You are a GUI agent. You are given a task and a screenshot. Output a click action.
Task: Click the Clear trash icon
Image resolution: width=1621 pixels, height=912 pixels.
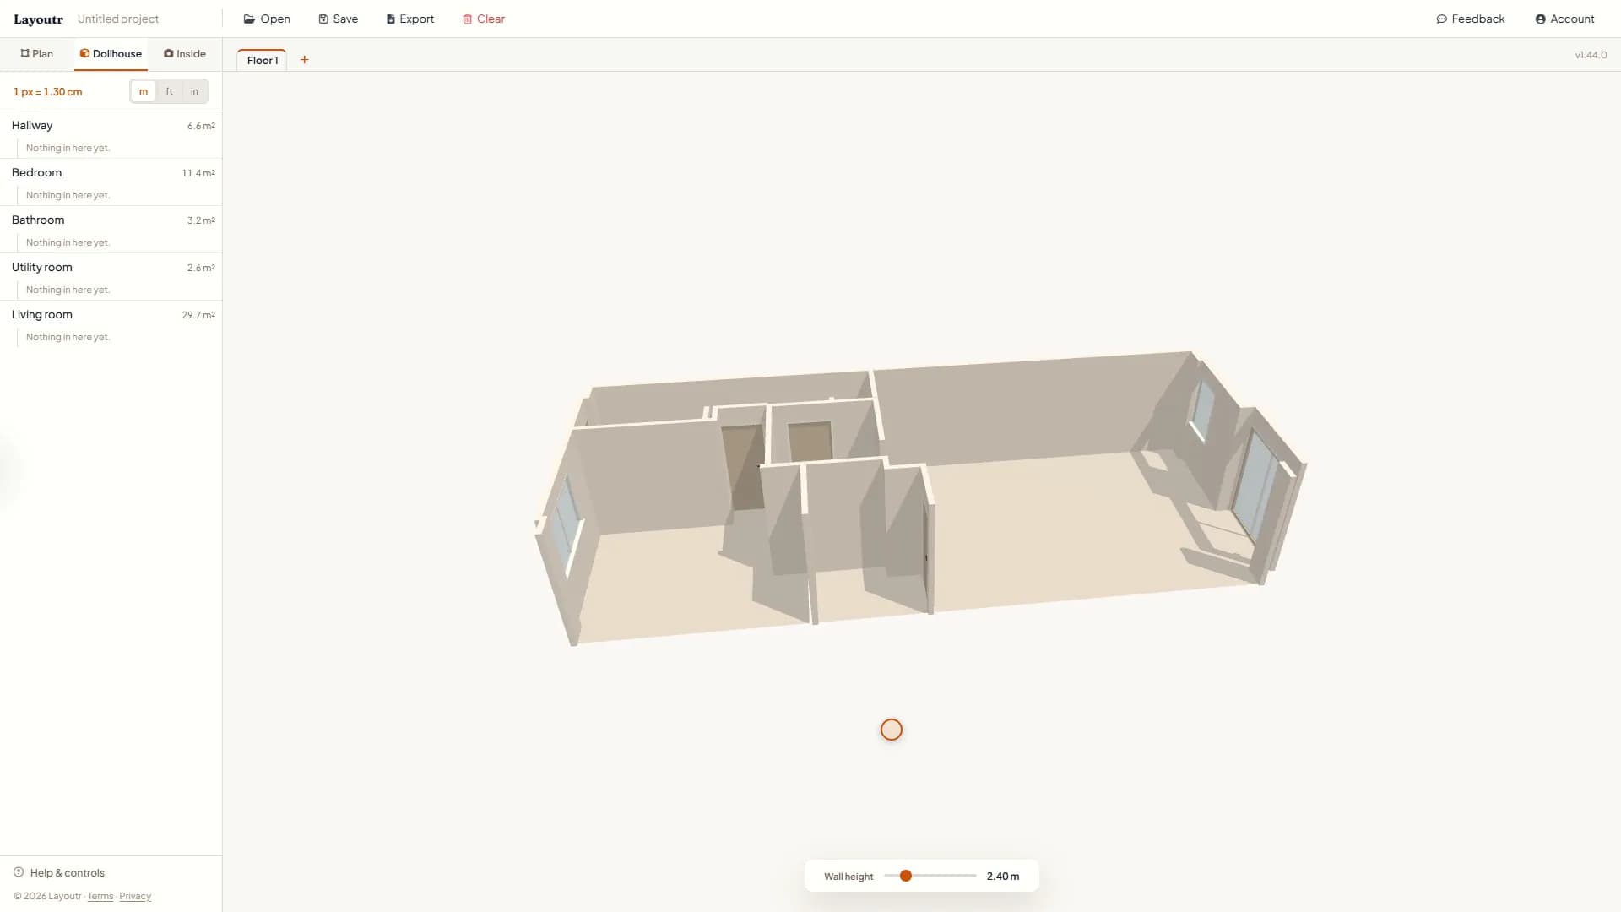click(x=467, y=19)
